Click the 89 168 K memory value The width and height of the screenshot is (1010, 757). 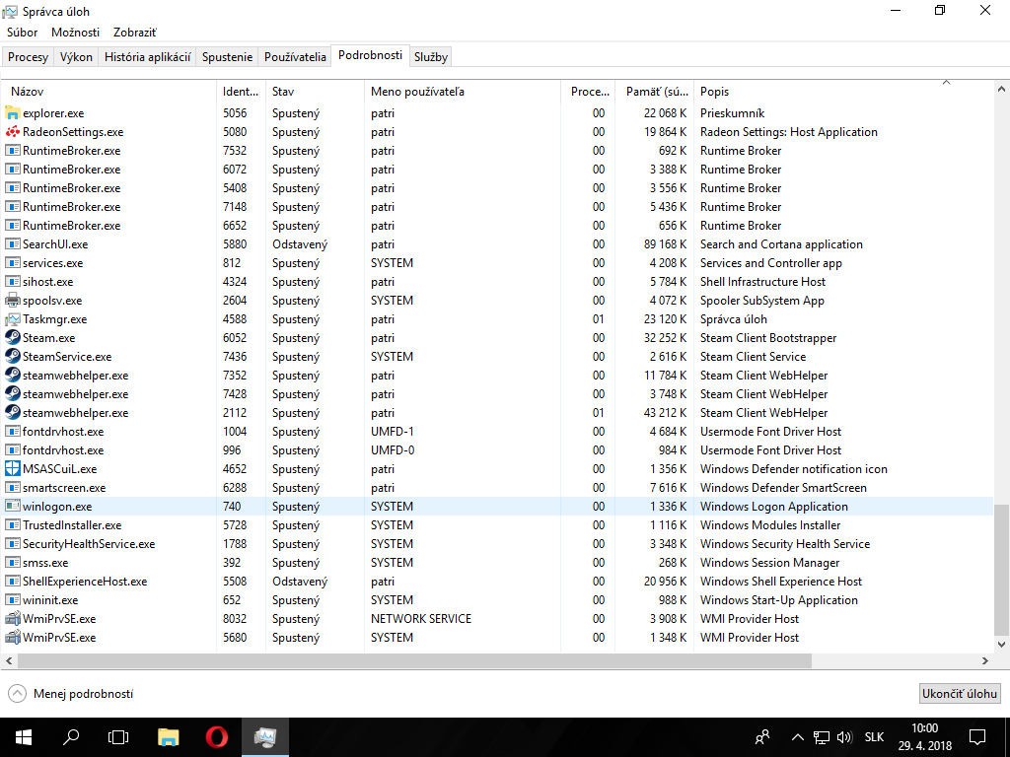click(x=665, y=244)
